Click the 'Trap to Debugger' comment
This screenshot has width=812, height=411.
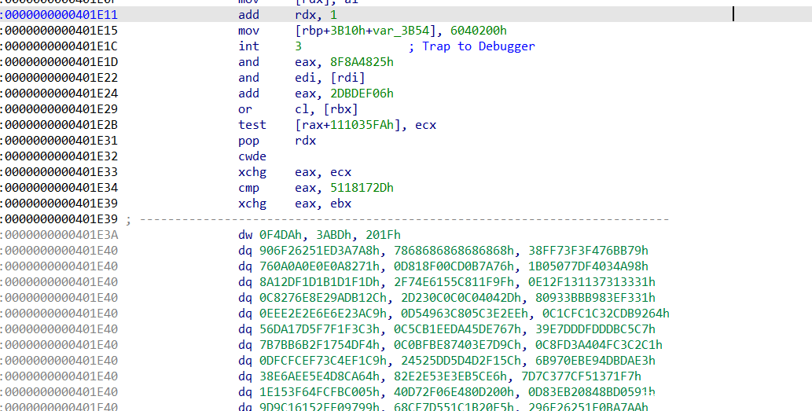tap(478, 46)
